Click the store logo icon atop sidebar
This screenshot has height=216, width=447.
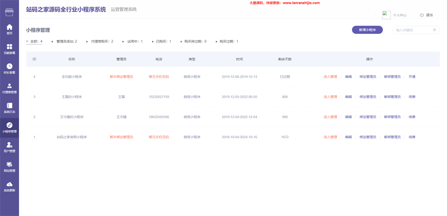(x=9, y=12)
